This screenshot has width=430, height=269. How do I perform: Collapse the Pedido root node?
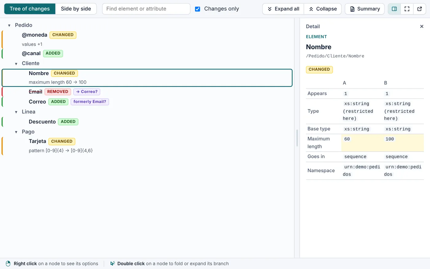tap(9, 26)
